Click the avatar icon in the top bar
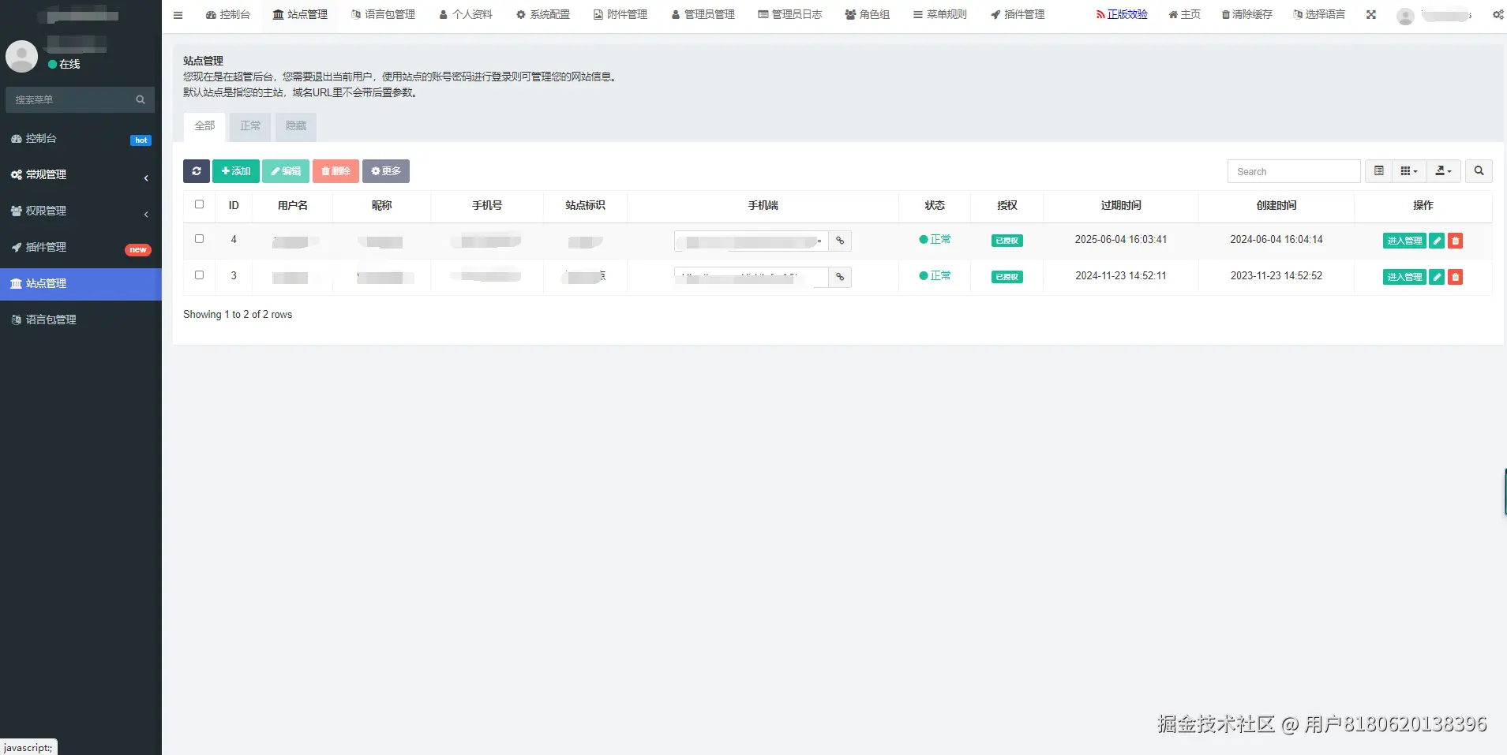 1405,16
